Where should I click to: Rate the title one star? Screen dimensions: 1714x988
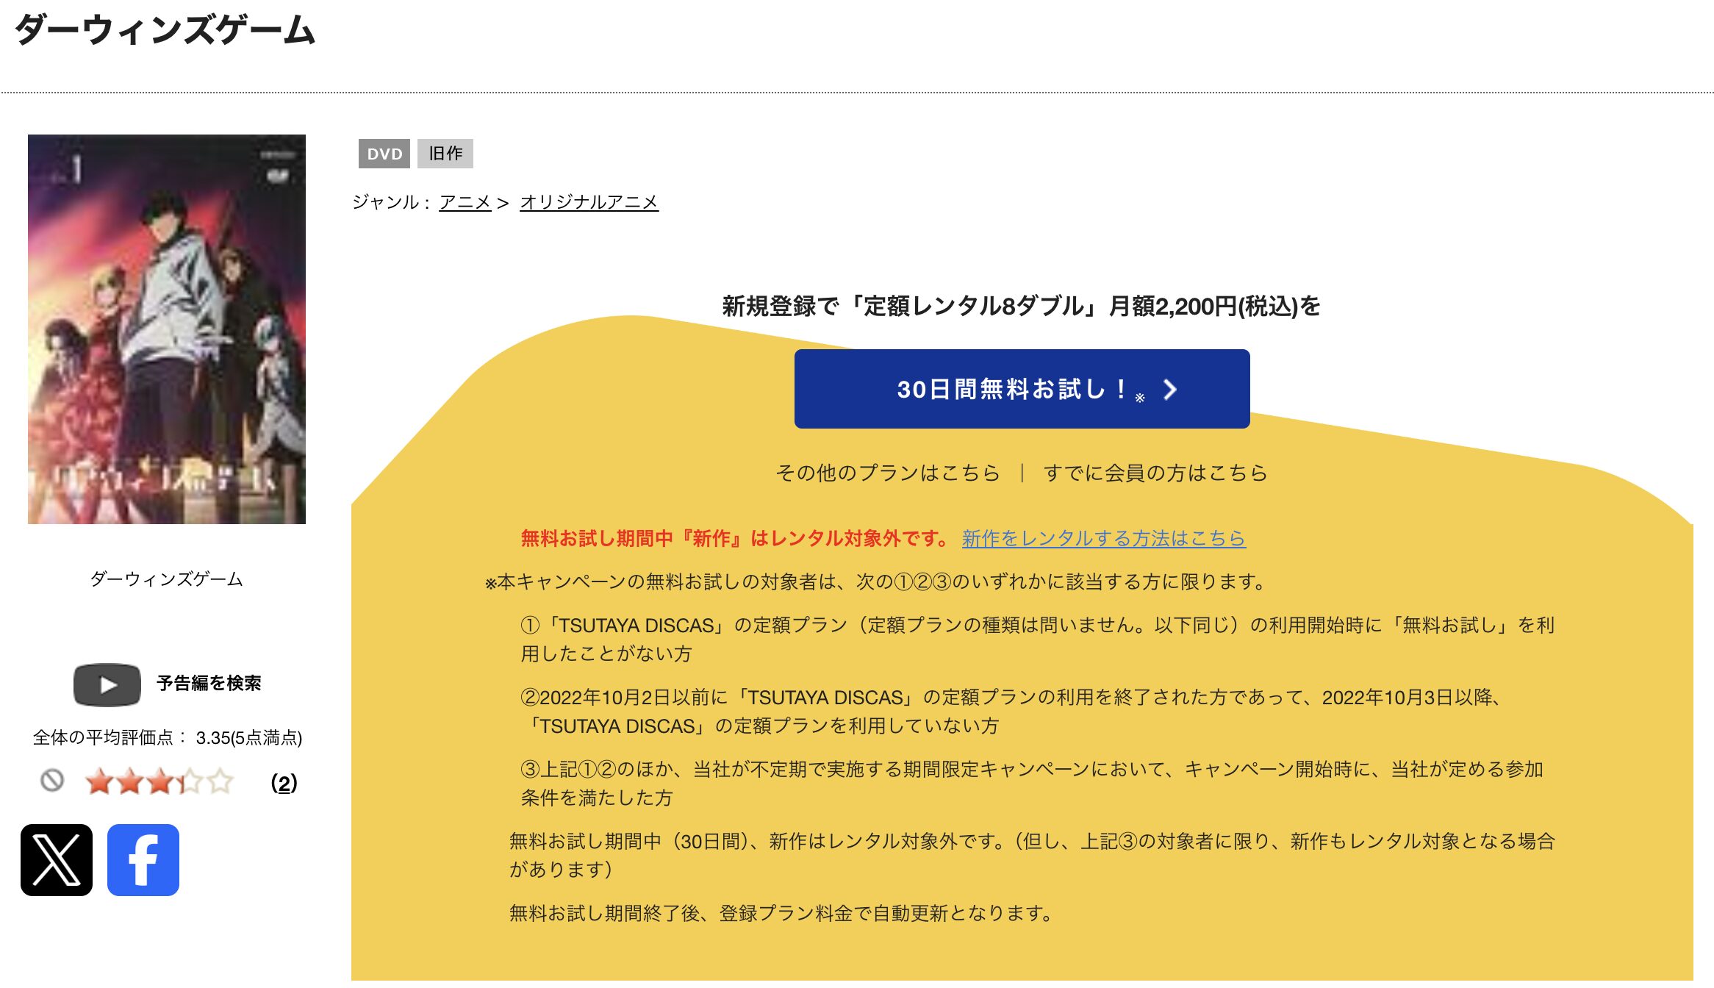pyautogui.click(x=99, y=781)
